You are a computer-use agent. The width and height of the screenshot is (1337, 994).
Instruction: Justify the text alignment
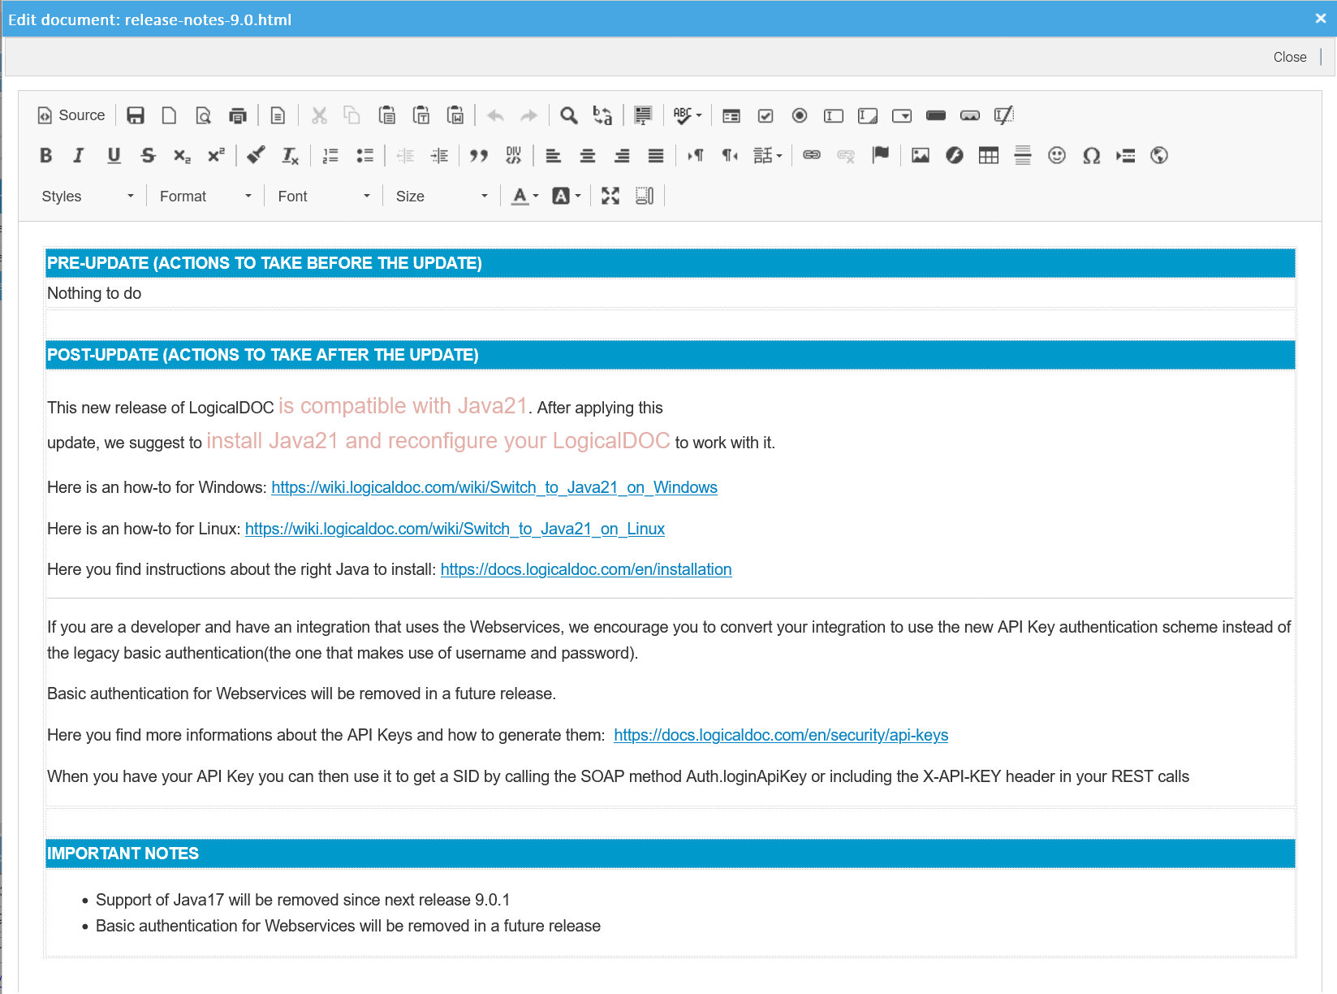pos(656,155)
